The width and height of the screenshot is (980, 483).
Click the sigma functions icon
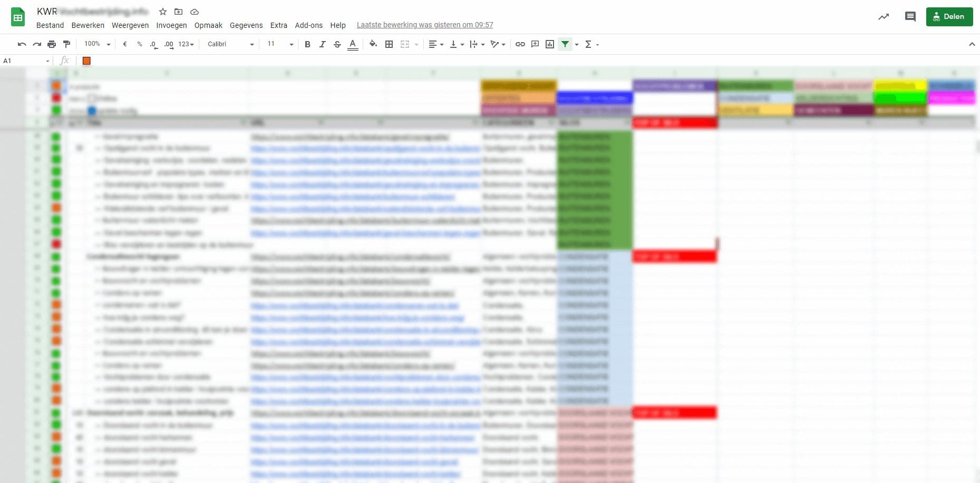pos(588,44)
